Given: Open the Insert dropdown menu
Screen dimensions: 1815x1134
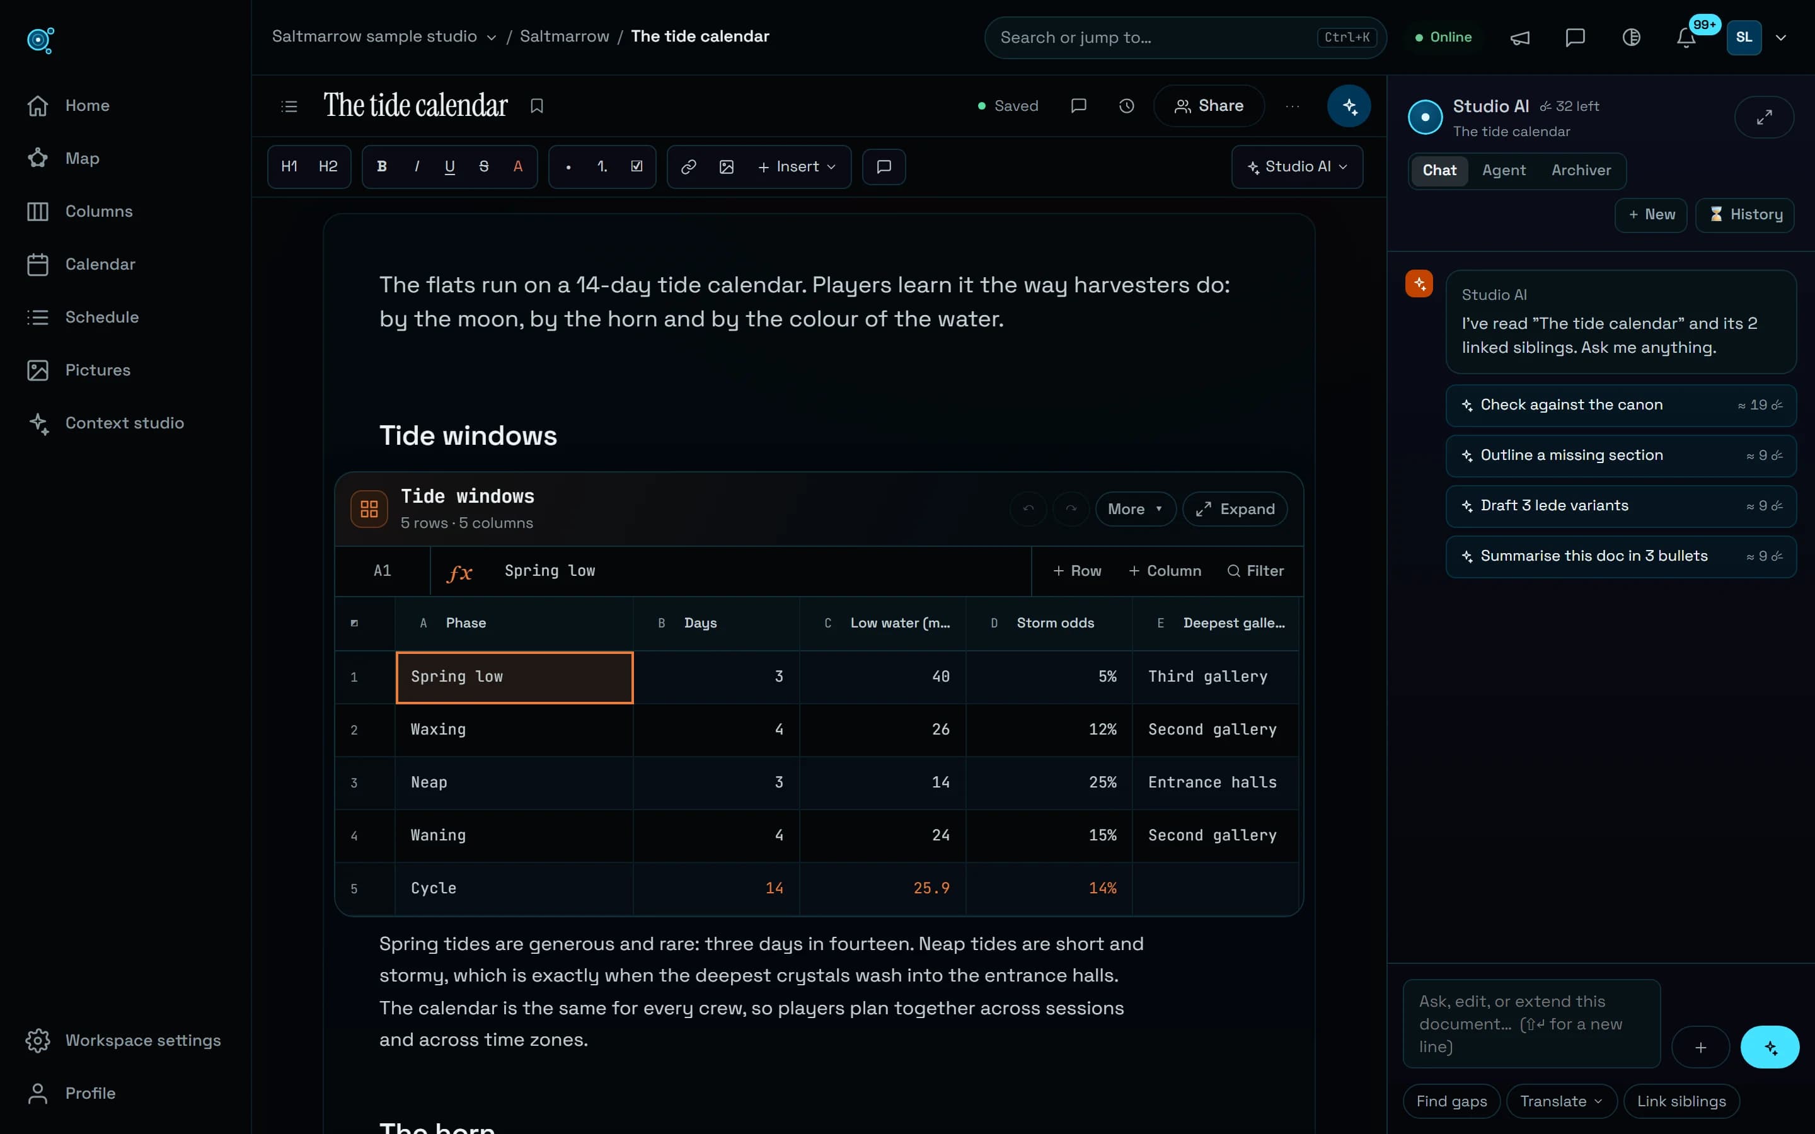Looking at the screenshot, I should [x=797, y=166].
